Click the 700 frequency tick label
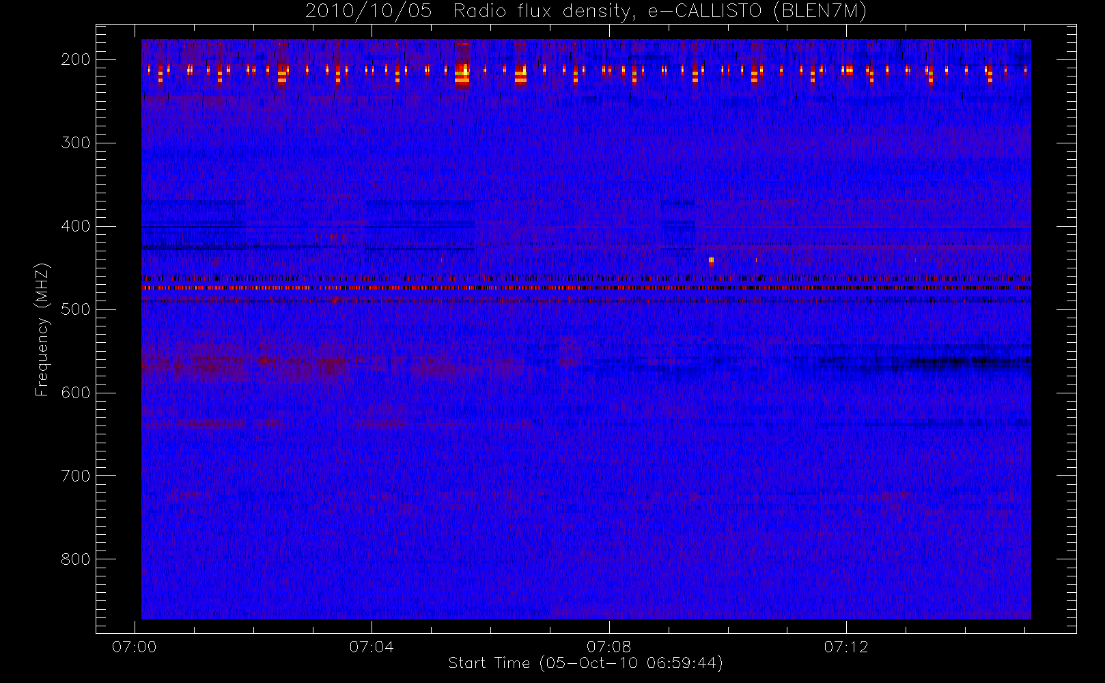The image size is (1105, 683). (75, 476)
